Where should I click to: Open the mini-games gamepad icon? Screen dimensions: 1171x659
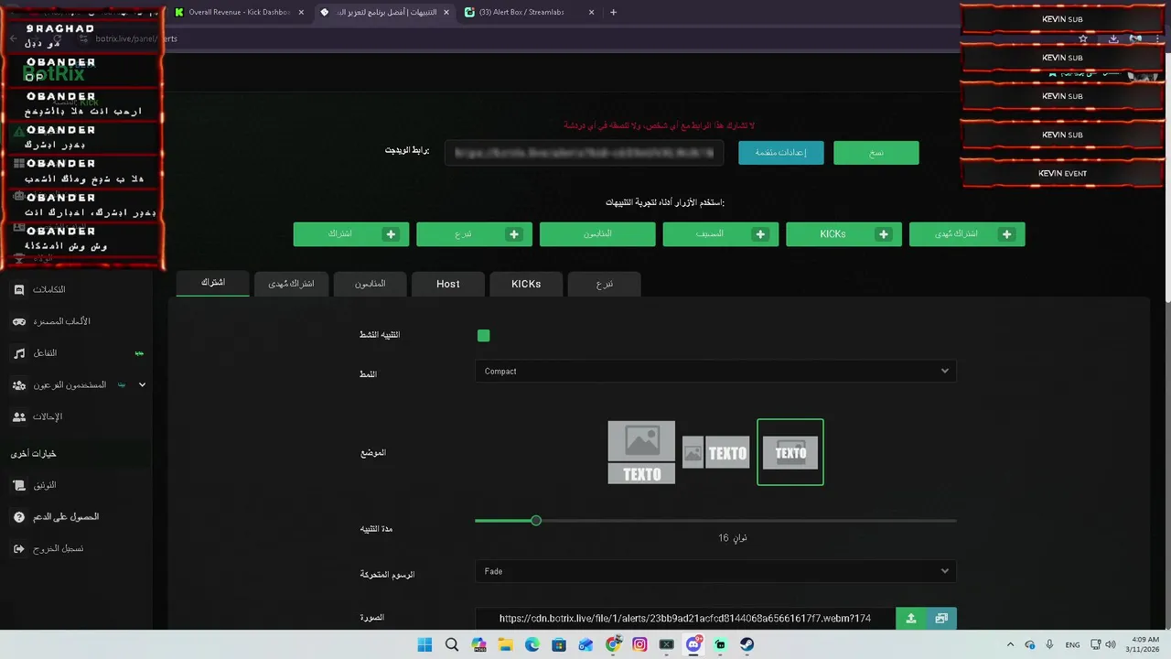point(19,321)
